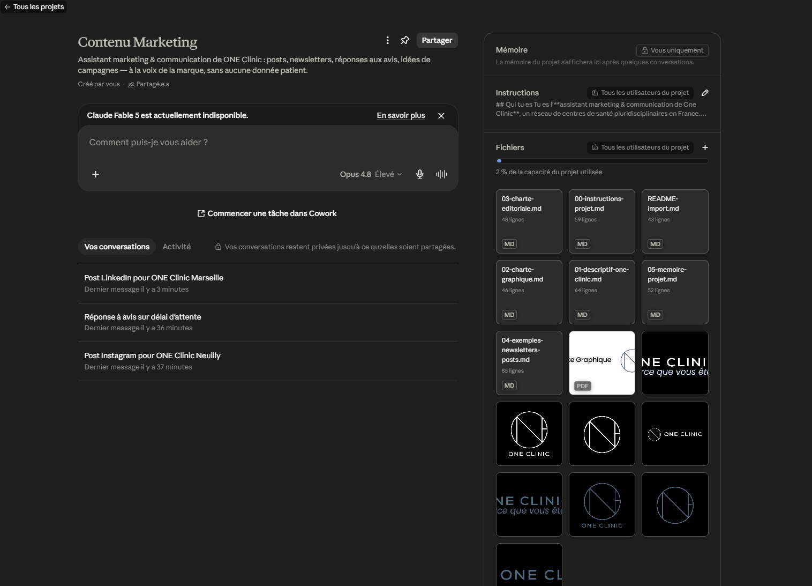
Task: Open file 02-charte-graphique.md
Action: 529,292
